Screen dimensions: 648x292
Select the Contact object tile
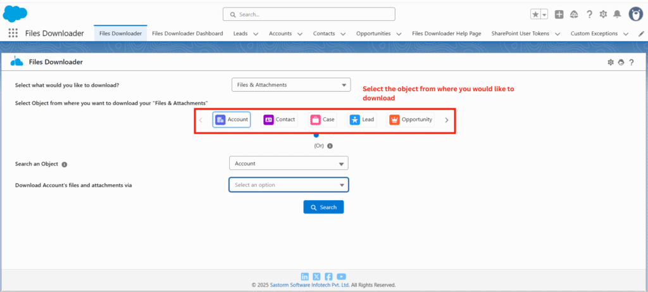pyautogui.click(x=279, y=120)
